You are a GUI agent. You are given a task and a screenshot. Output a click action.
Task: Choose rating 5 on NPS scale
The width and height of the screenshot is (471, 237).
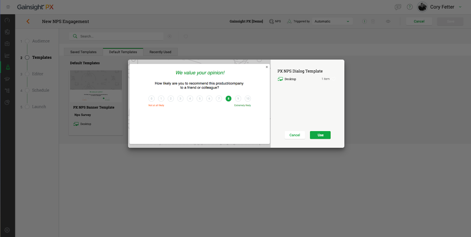click(x=200, y=99)
